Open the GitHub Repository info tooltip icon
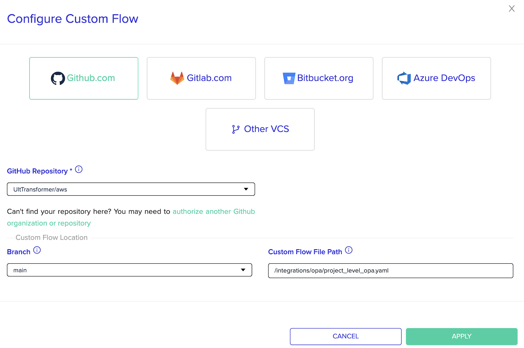 (x=79, y=169)
